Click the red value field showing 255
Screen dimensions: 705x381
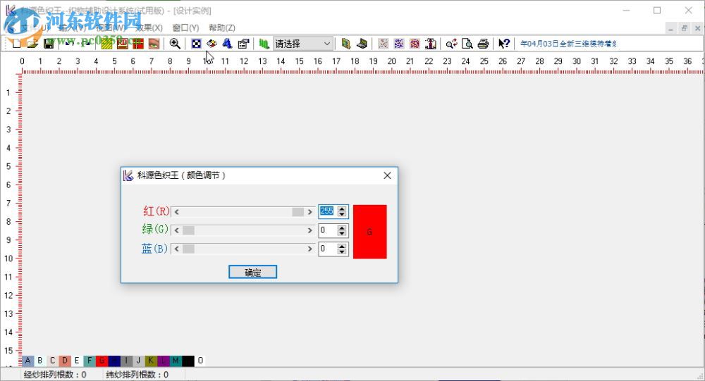tap(328, 211)
